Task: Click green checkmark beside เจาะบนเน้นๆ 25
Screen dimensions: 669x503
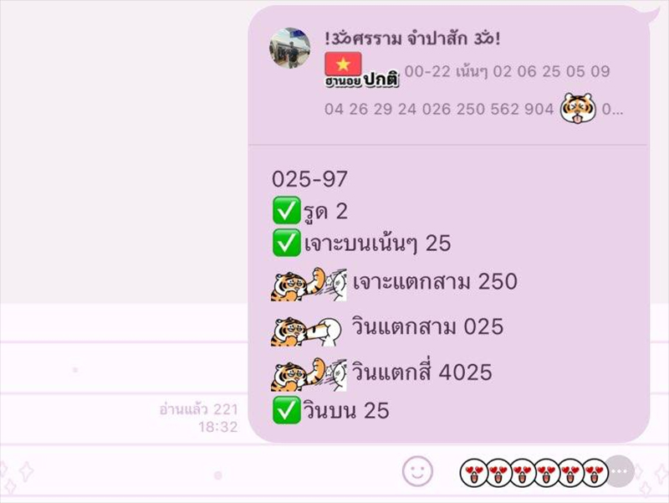Action: [x=286, y=243]
